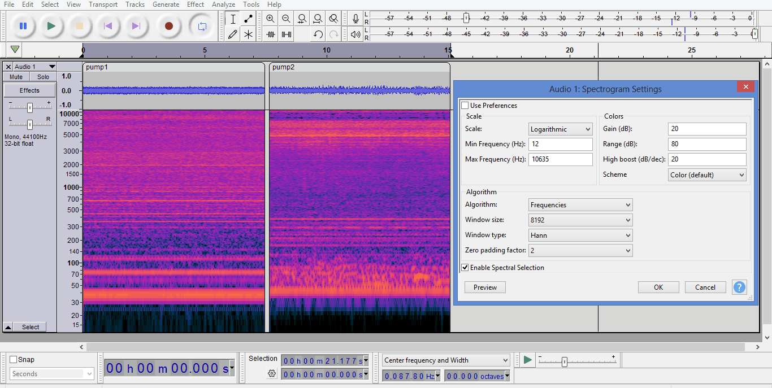Screen dimensions: 772x388
Task: Confirm settings with OK button
Action: click(x=658, y=287)
